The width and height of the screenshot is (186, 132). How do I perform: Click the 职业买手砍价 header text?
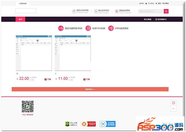point(104,10)
